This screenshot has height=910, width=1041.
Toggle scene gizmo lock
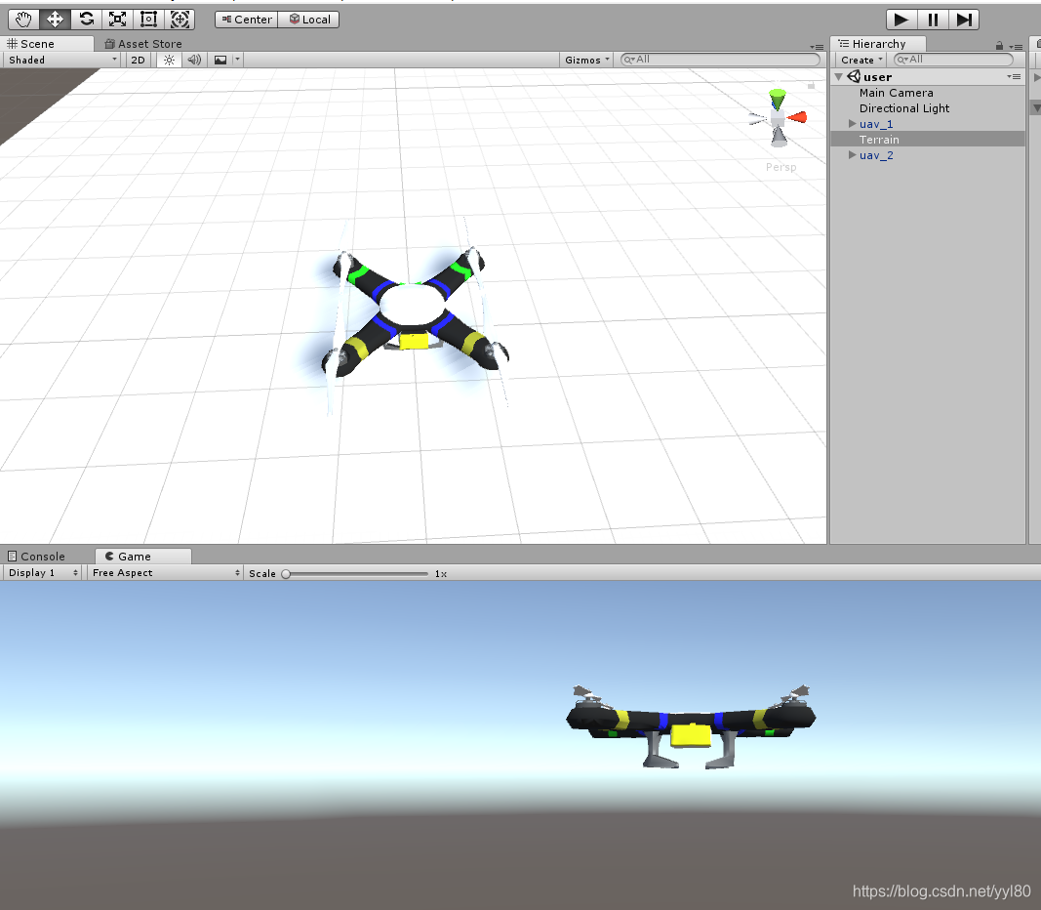click(811, 86)
